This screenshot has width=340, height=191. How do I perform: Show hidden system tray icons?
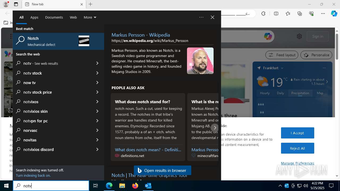coord(280,186)
